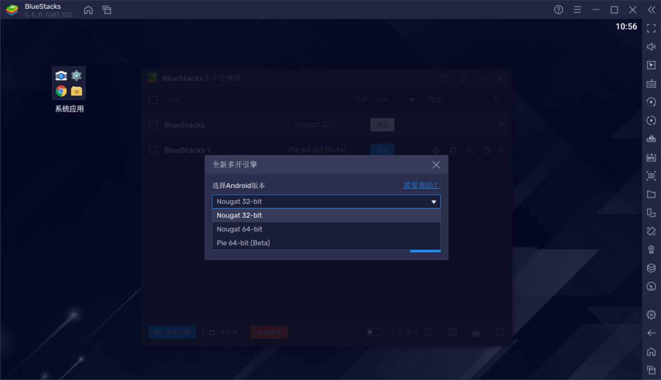Image resolution: width=661 pixels, height=380 pixels.
Task: Click the multi-instance manager icon in sidebar
Action: (651, 213)
